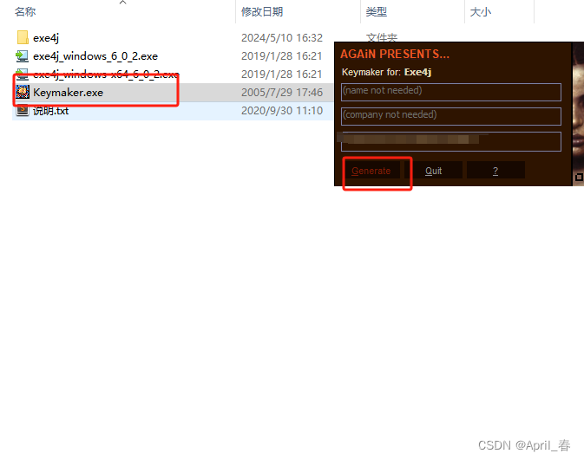Click the 2020/9/30 11:10 date cell

282,111
